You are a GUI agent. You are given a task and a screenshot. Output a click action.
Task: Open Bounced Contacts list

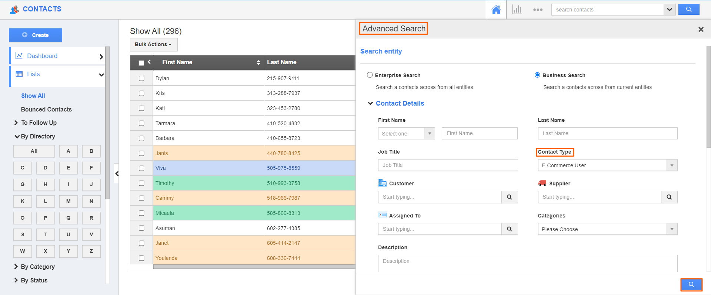[x=46, y=109]
